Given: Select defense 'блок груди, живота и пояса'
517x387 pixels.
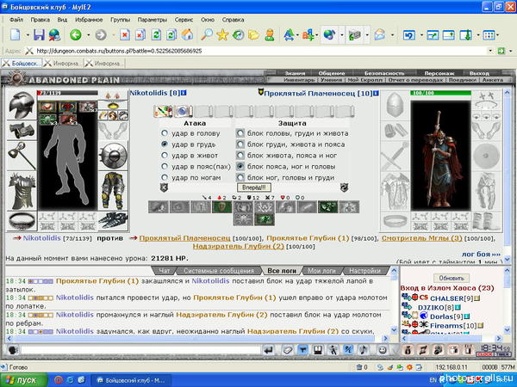Looking at the screenshot, I should 240,144.
